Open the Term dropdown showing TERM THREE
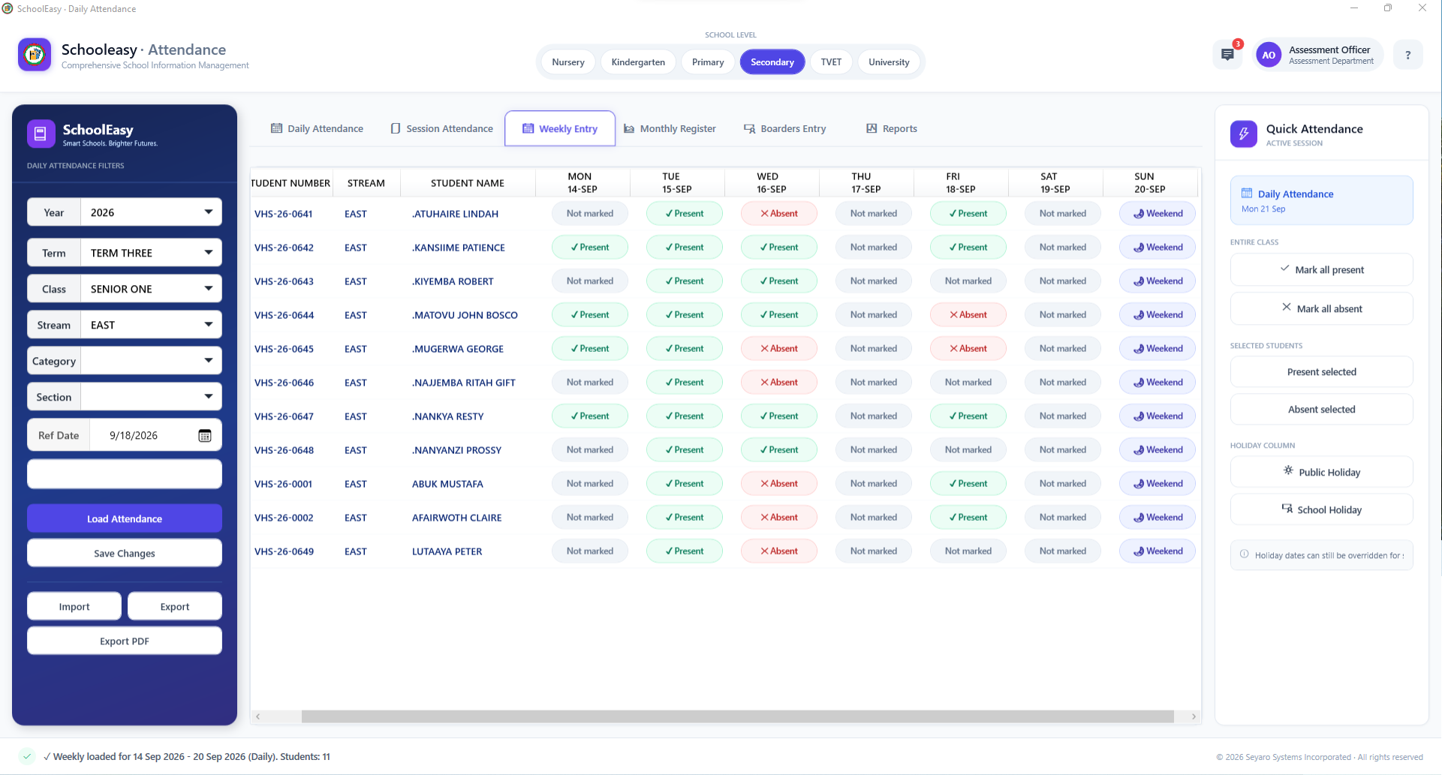This screenshot has height=775, width=1442. [x=125, y=253]
